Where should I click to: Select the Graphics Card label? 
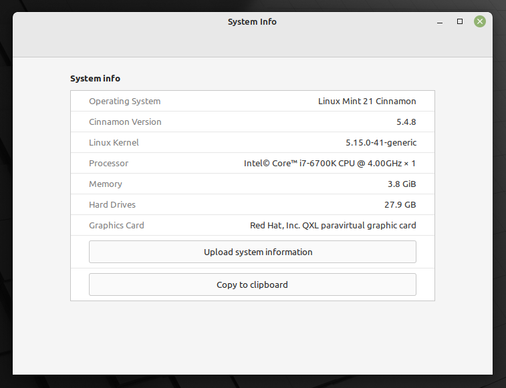[x=116, y=225]
